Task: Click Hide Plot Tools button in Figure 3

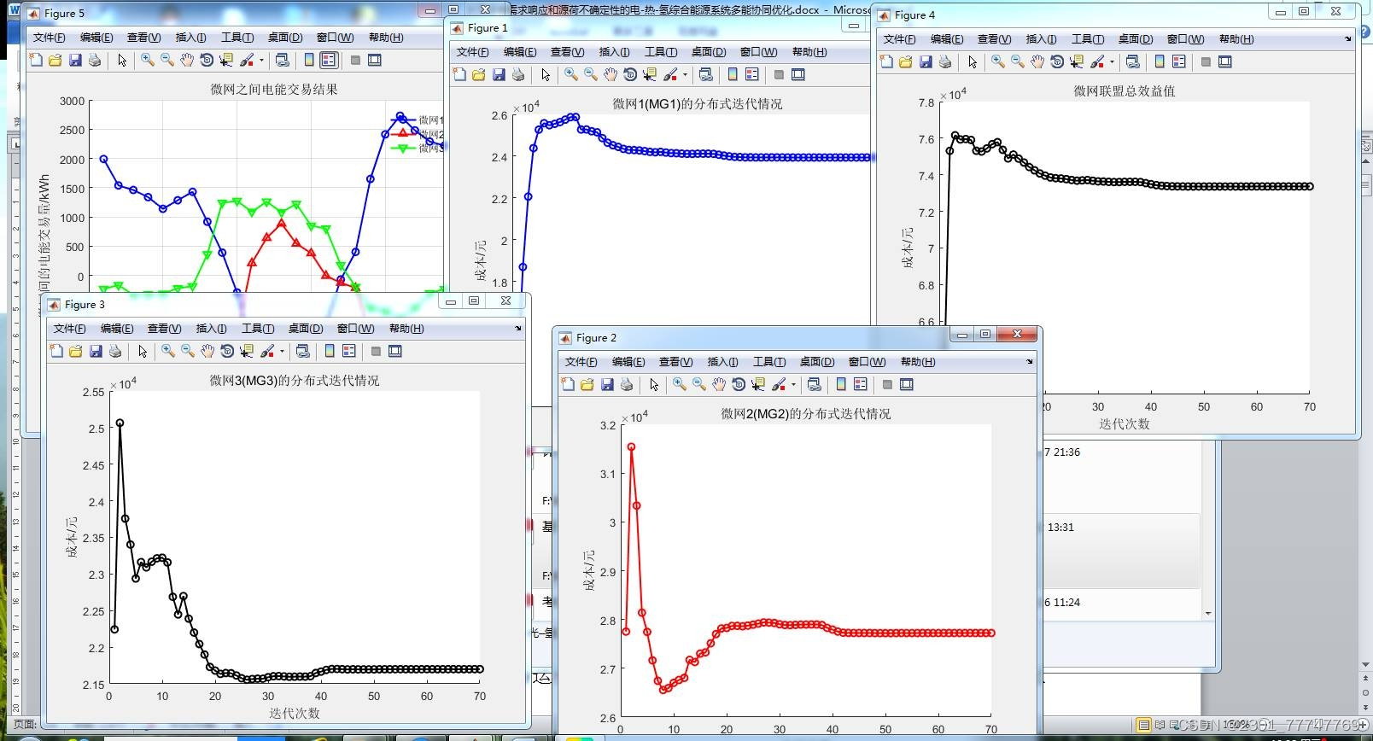Action: click(x=376, y=351)
